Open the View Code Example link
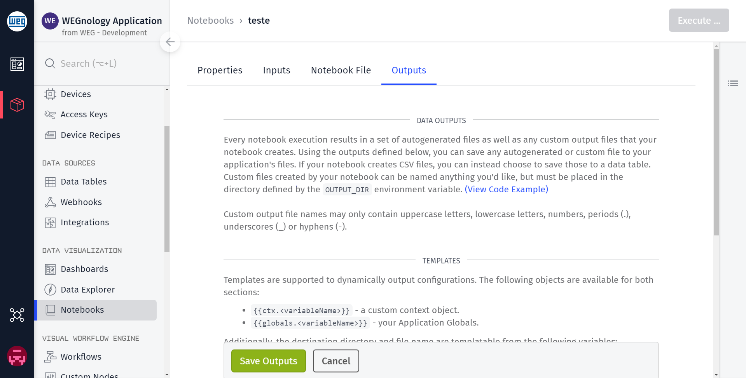The width and height of the screenshot is (746, 378). (506, 189)
